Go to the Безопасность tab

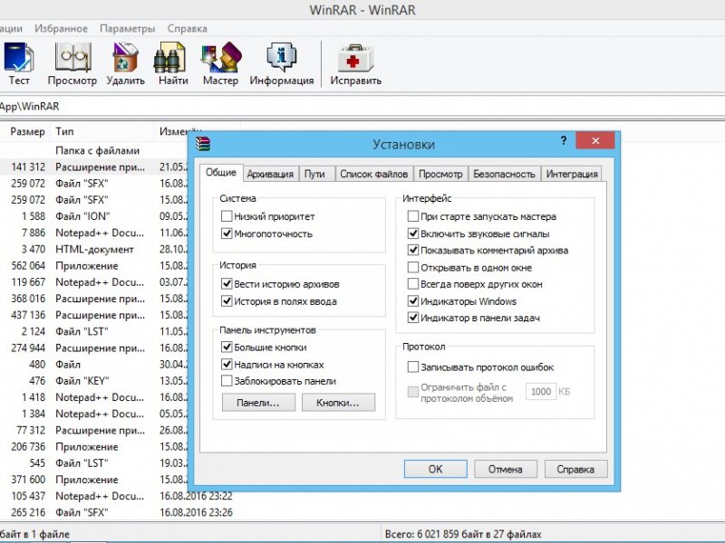(x=505, y=174)
